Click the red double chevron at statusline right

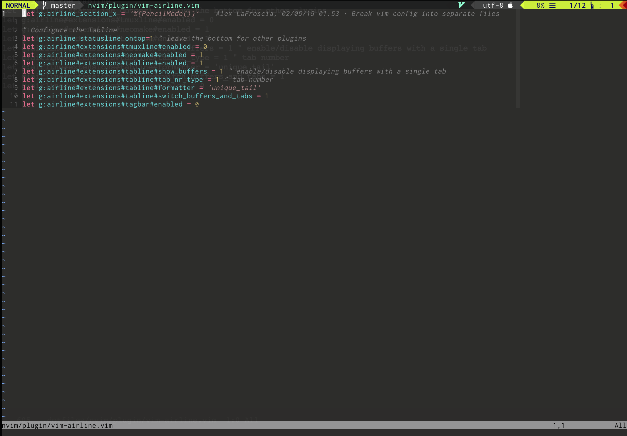click(623, 5)
